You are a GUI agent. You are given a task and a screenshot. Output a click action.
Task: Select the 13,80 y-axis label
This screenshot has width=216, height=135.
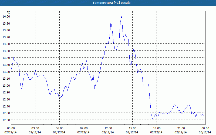6,30
